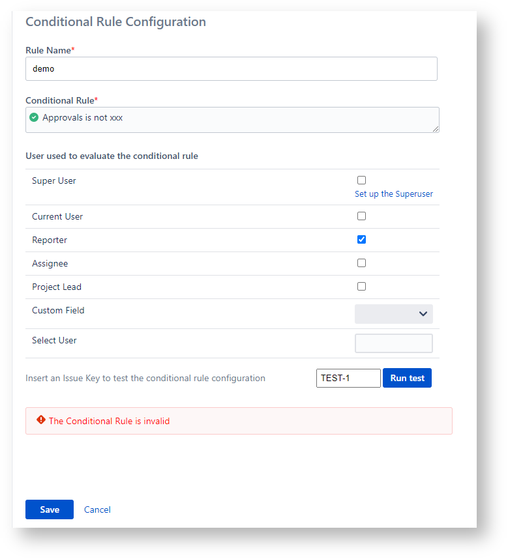Click the issue key field showing TEST-1
This screenshot has height=559, width=508.
348,378
